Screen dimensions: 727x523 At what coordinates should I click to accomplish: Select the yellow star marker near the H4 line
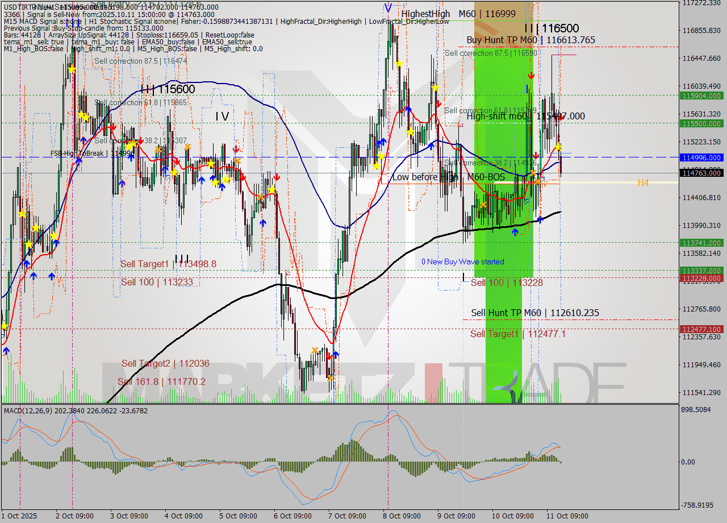[558, 148]
